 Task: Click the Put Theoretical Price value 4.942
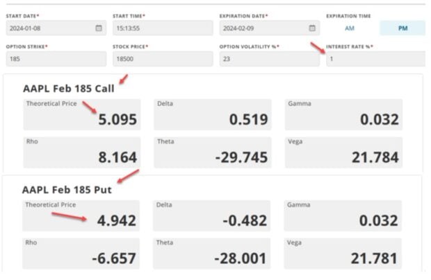tap(116, 221)
